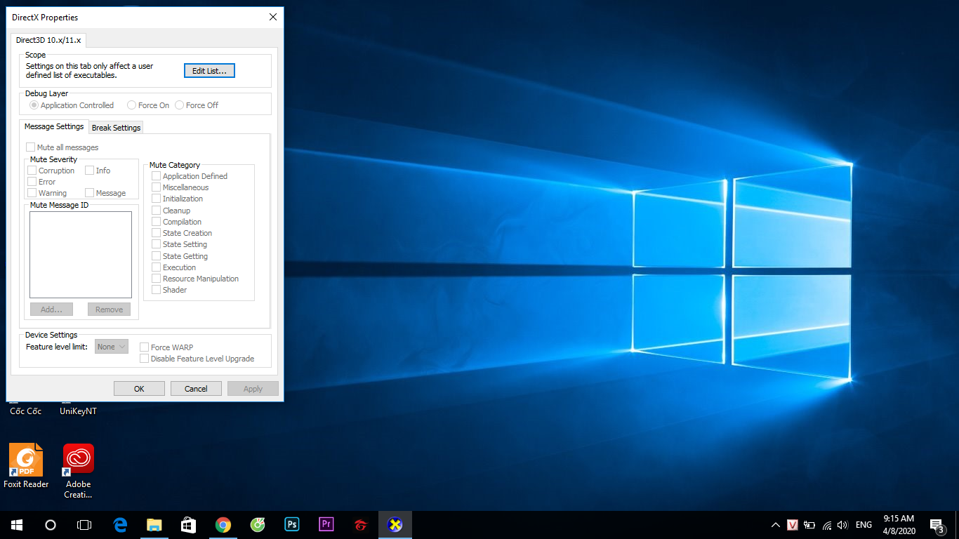This screenshot has height=539, width=959.
Task: Expand the Feature level limit dropdown
Action: (x=112, y=347)
